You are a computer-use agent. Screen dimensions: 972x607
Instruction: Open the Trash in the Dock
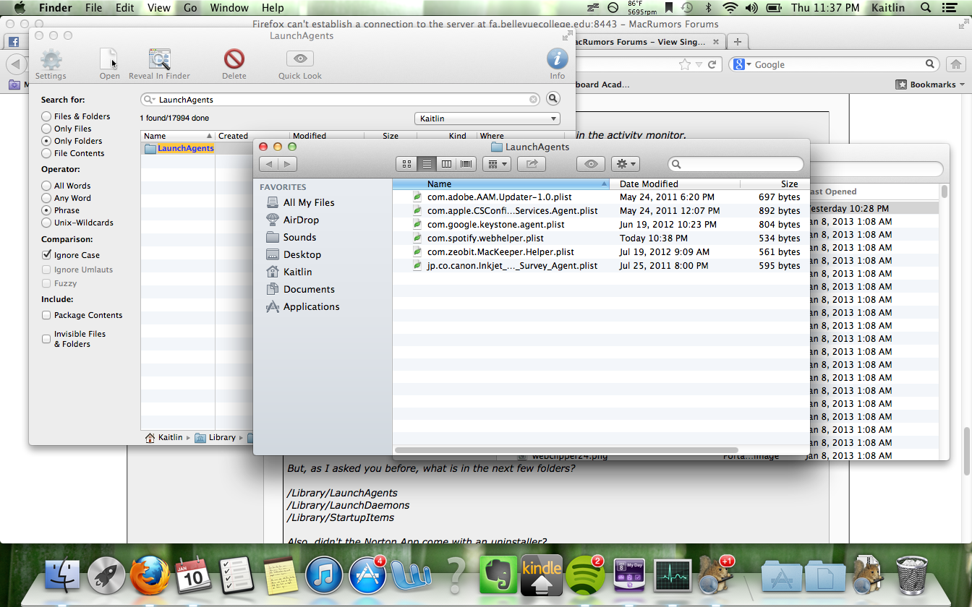[x=911, y=575]
